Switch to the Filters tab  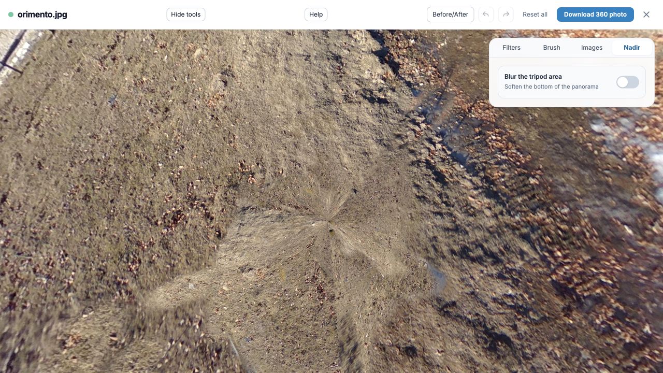511,47
